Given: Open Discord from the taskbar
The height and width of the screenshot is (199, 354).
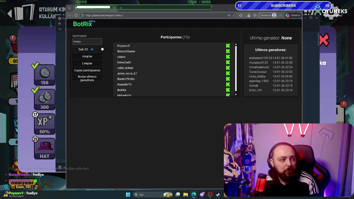Looking at the screenshot, I should pos(202,195).
